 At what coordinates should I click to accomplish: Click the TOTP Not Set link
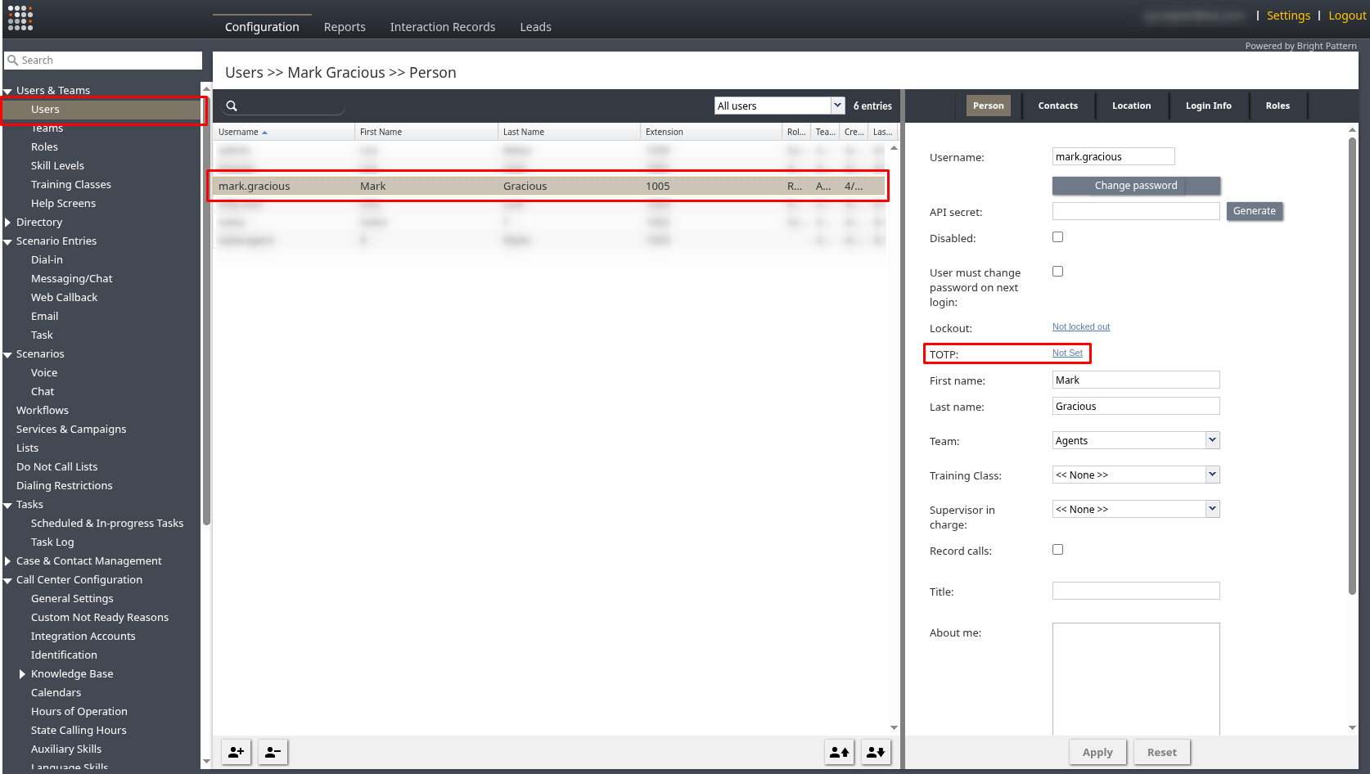pos(1067,353)
